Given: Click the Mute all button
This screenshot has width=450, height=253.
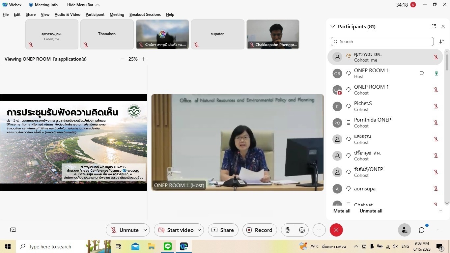Looking at the screenshot, I should pyautogui.click(x=342, y=211).
